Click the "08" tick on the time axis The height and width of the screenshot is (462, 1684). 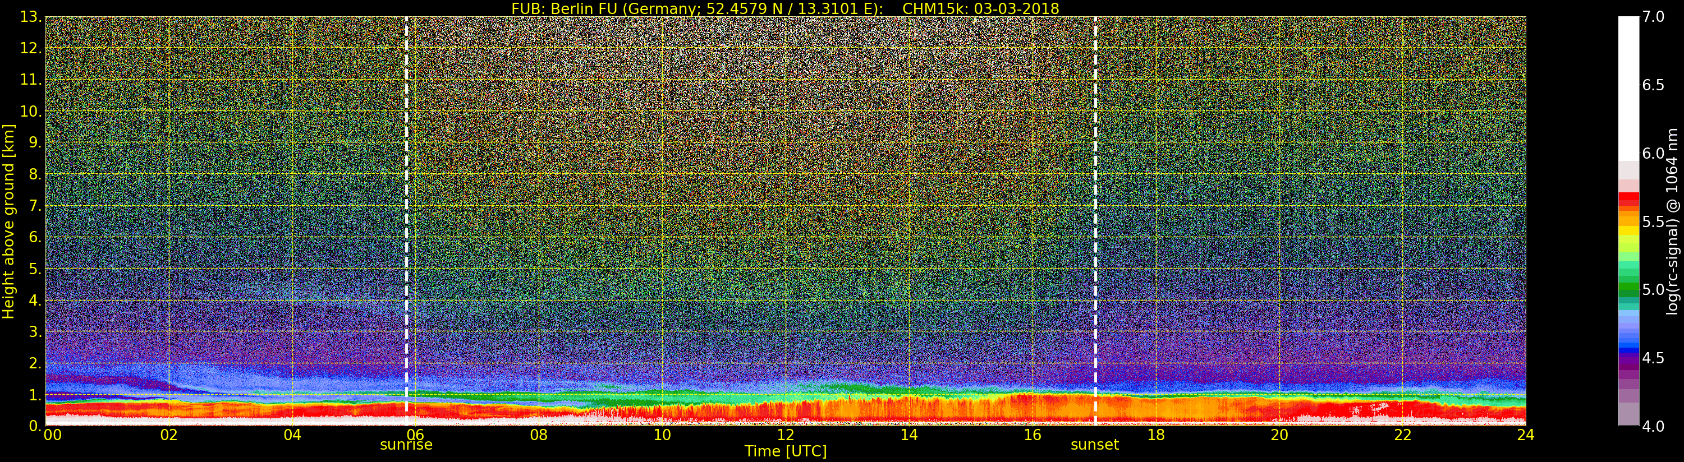[539, 435]
